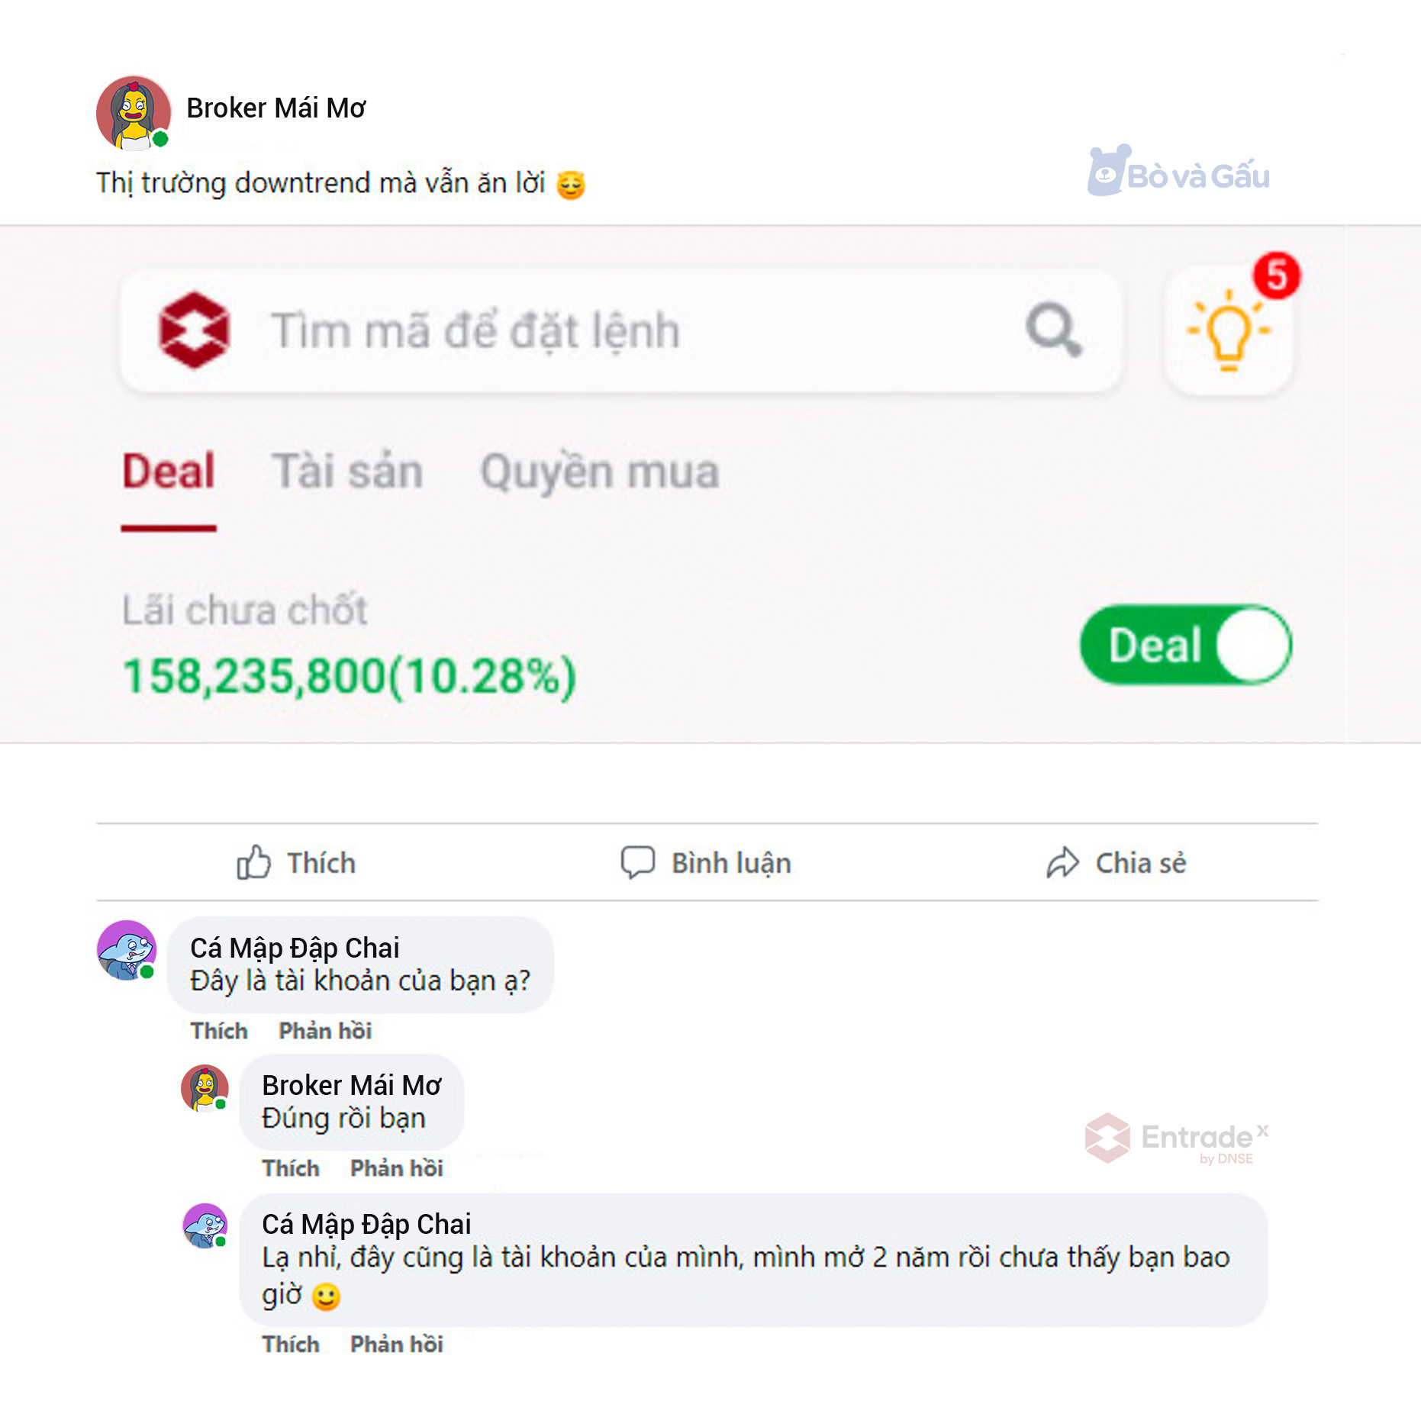Open Cá Mập Đập Chai avatar on first comment

point(127,950)
